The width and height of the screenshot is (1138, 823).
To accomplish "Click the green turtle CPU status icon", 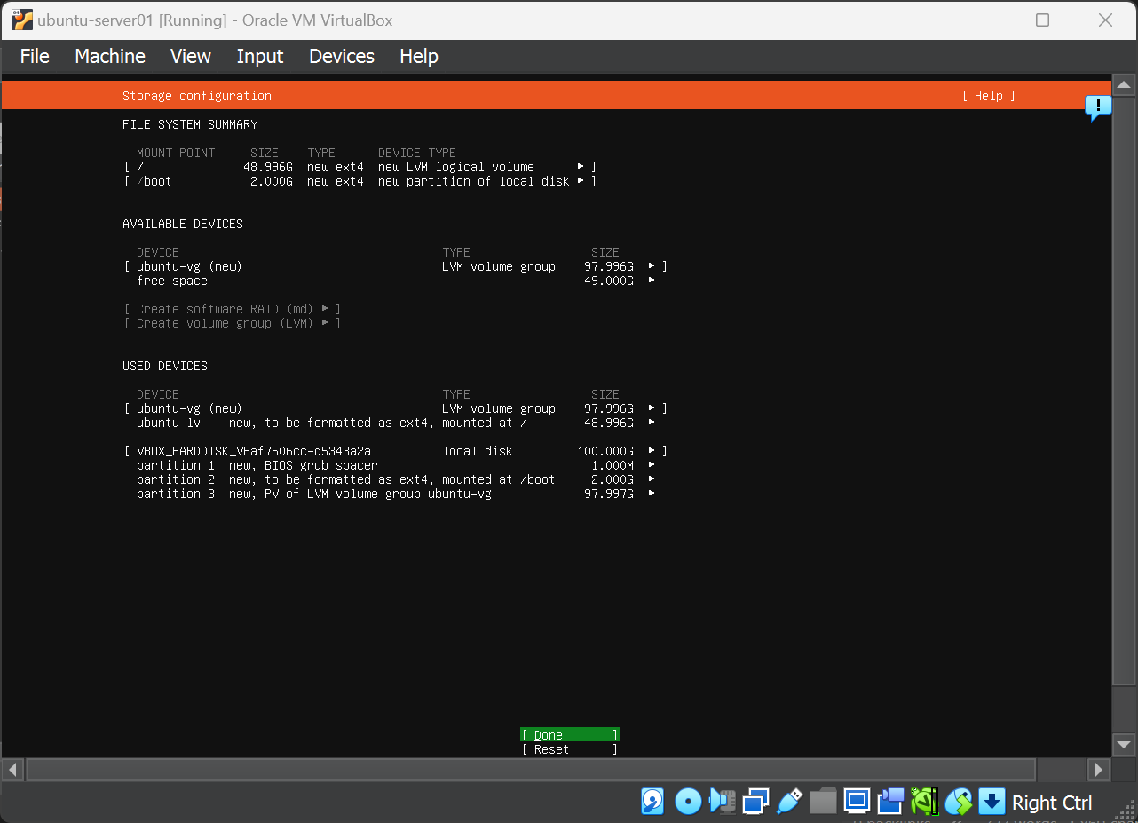I will (x=924, y=802).
